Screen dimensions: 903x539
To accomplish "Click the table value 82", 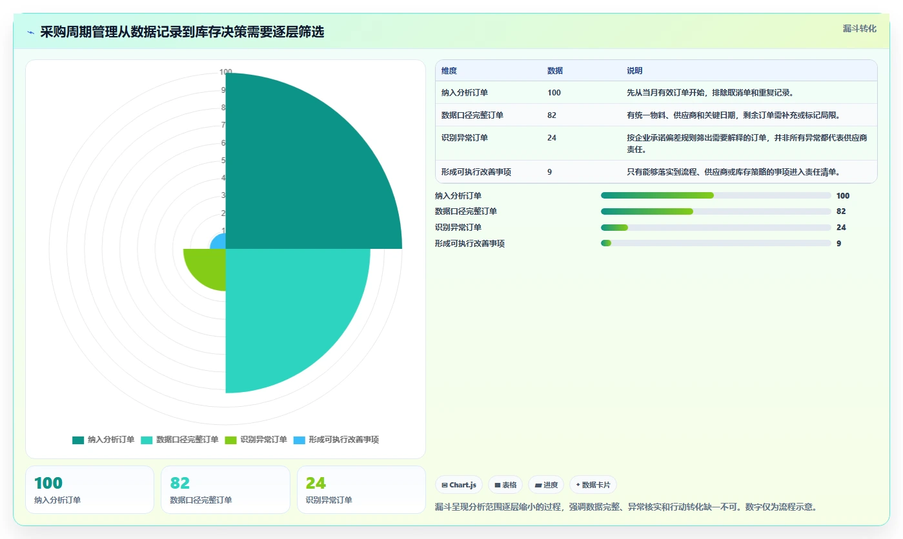I will (552, 115).
